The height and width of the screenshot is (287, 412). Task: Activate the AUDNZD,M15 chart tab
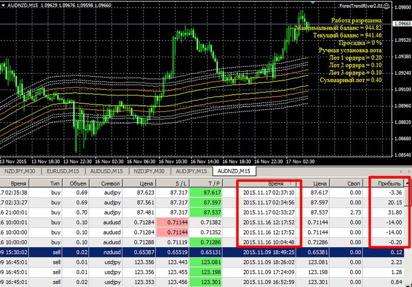click(234, 171)
